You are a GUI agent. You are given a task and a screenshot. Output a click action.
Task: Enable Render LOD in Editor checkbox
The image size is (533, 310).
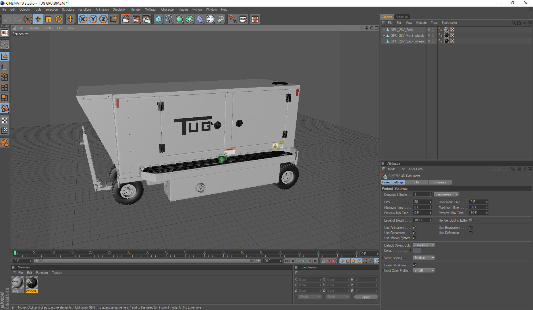pos(471,220)
